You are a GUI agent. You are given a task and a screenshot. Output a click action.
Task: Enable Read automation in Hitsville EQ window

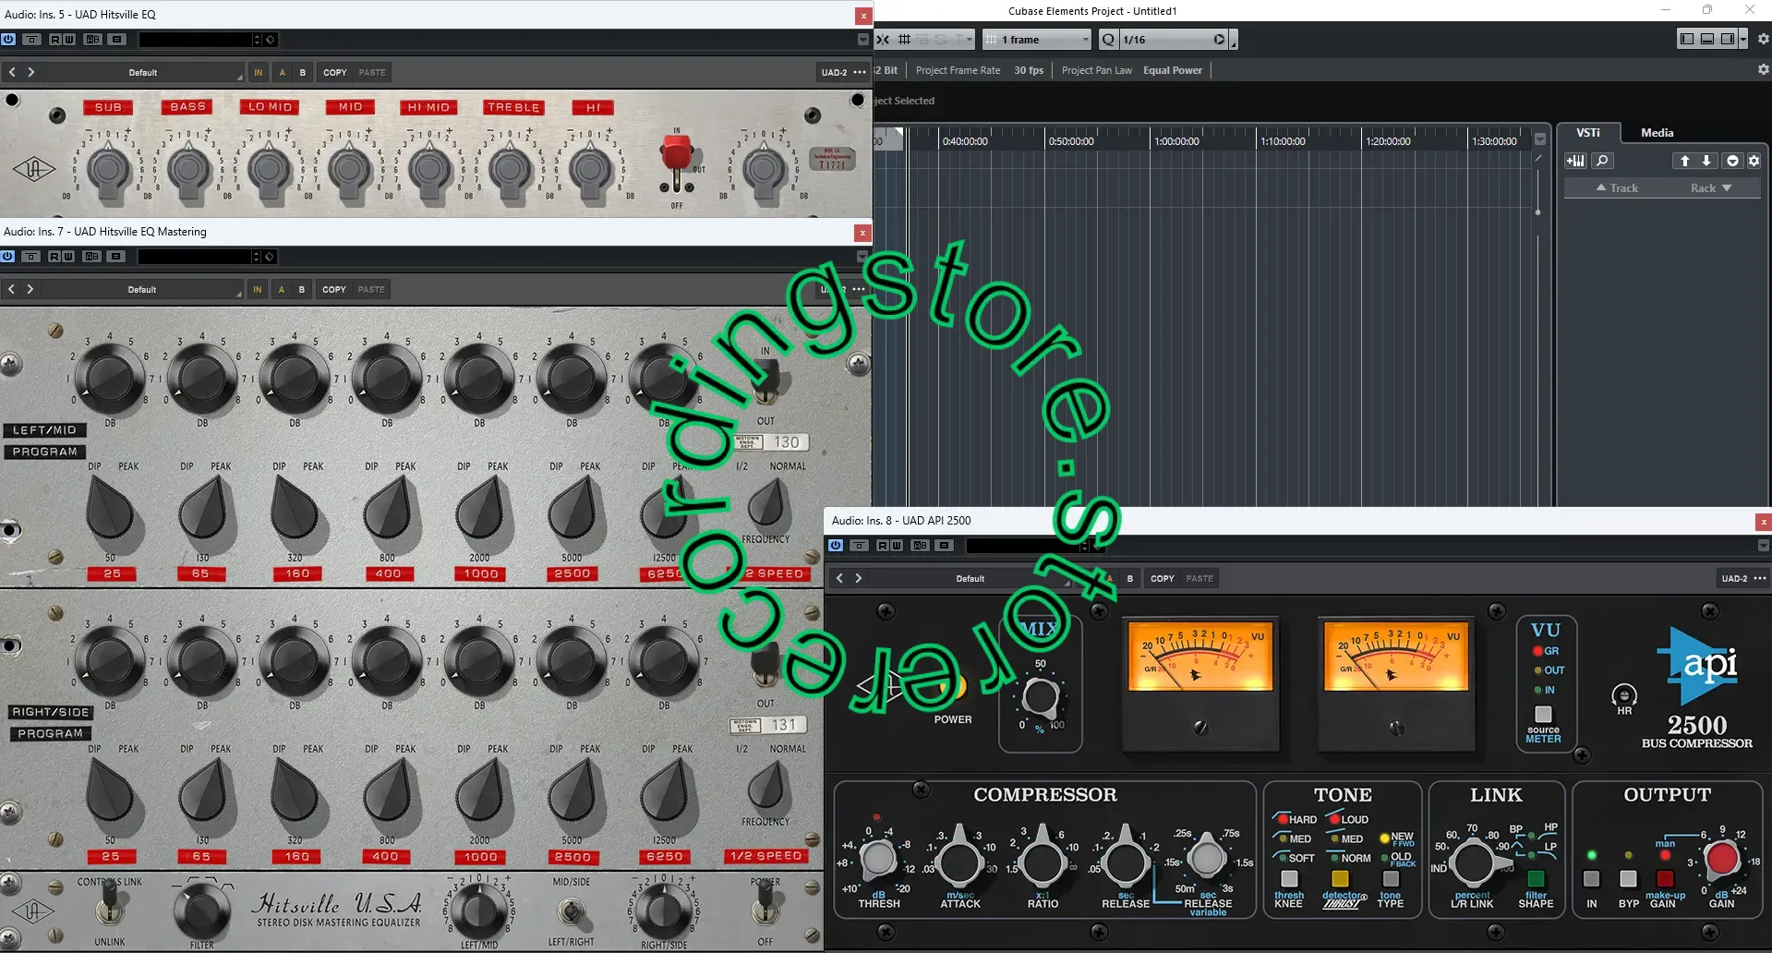click(x=55, y=40)
